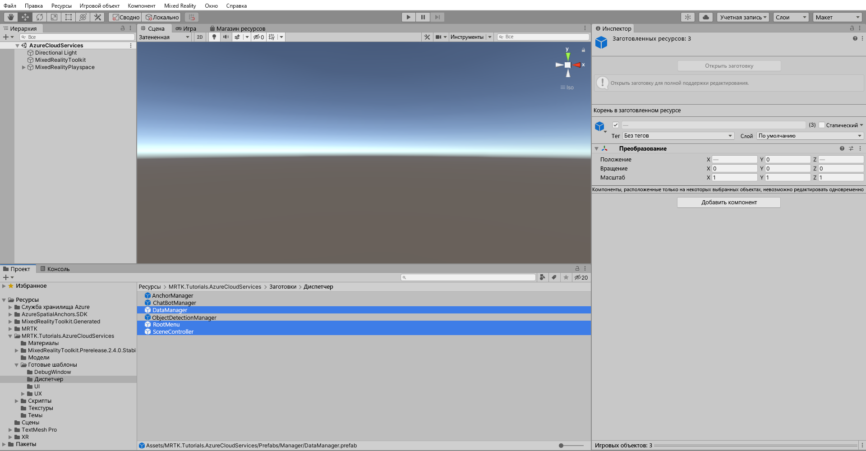
Task: Toggle scene audio speaker icon
Action: coord(226,37)
